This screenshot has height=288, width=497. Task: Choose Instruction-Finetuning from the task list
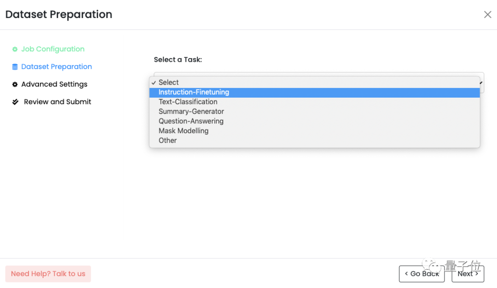coord(194,92)
